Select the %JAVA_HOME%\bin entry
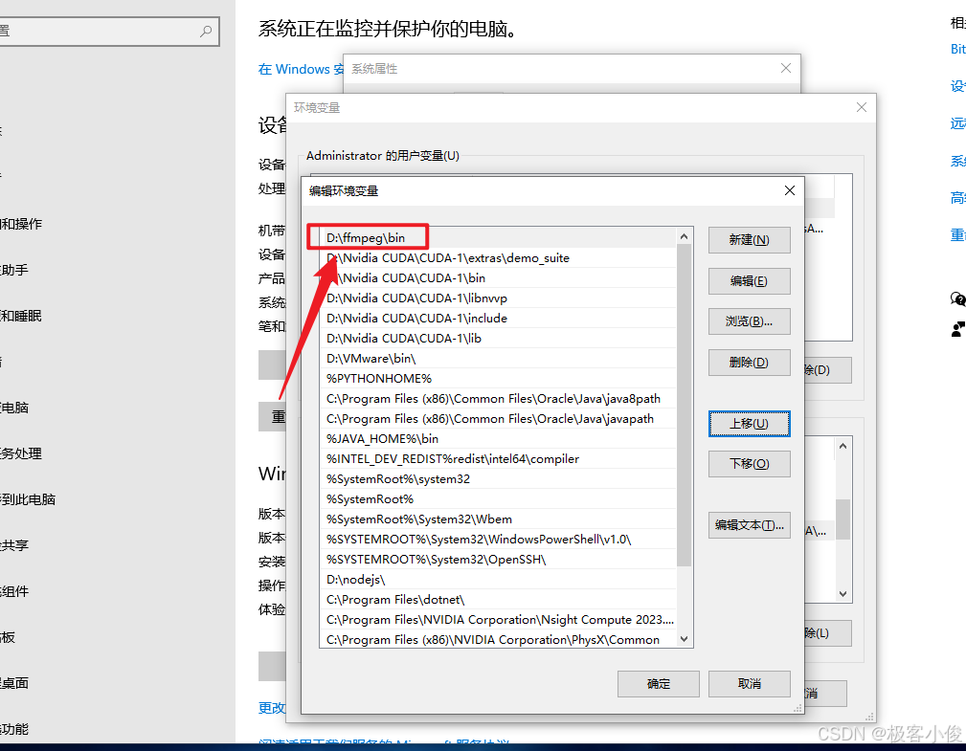966x751 pixels. pyautogui.click(x=498, y=439)
